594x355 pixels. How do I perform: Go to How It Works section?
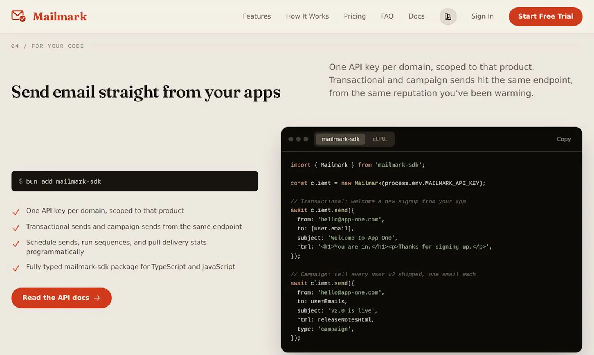[307, 16]
